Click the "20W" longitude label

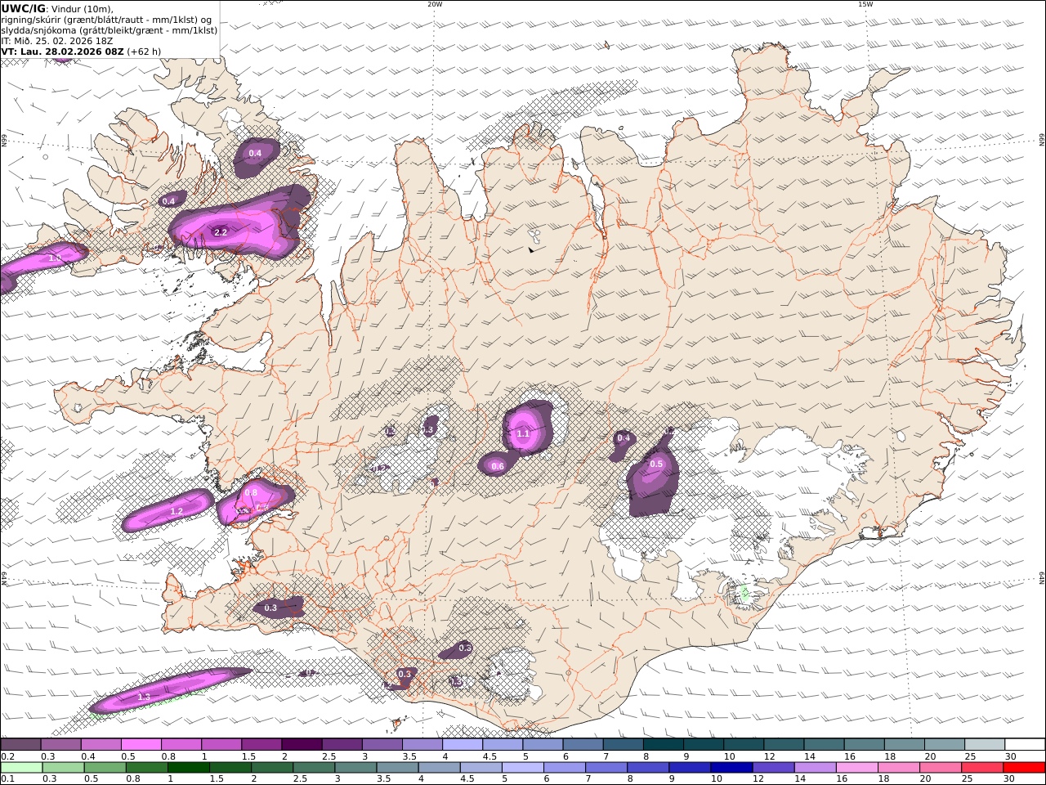click(435, 4)
